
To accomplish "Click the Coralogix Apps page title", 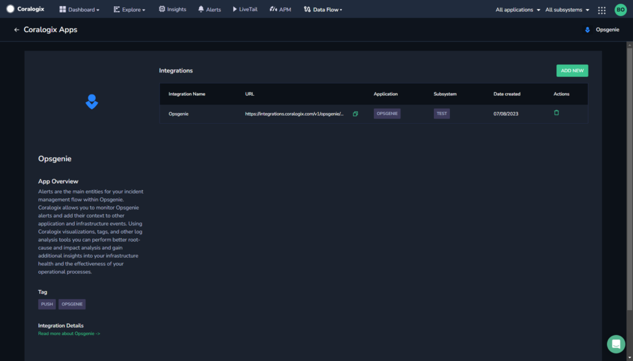I will coord(51,30).
